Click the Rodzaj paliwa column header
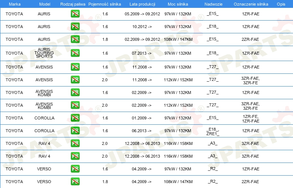Image resolution: width=293 pixels, height=188 pixels. pos(73,4)
